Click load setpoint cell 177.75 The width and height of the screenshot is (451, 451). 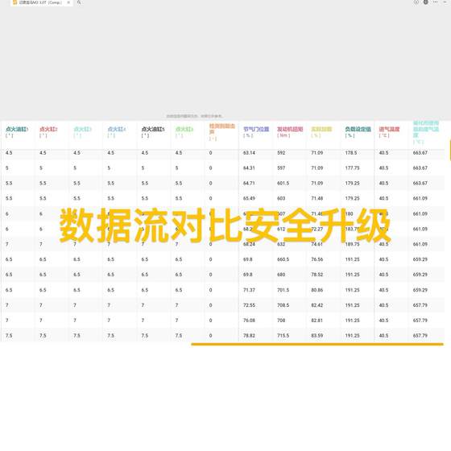coord(353,168)
